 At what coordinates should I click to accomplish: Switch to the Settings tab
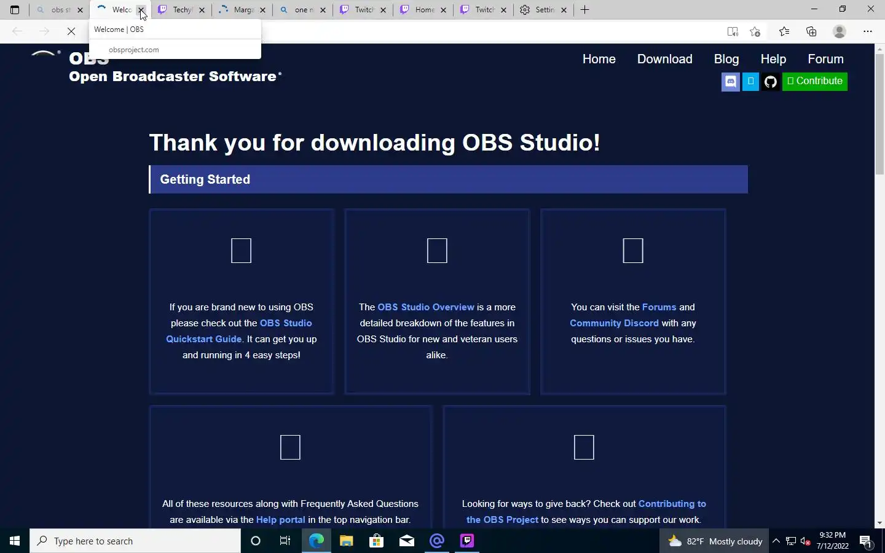[544, 10]
